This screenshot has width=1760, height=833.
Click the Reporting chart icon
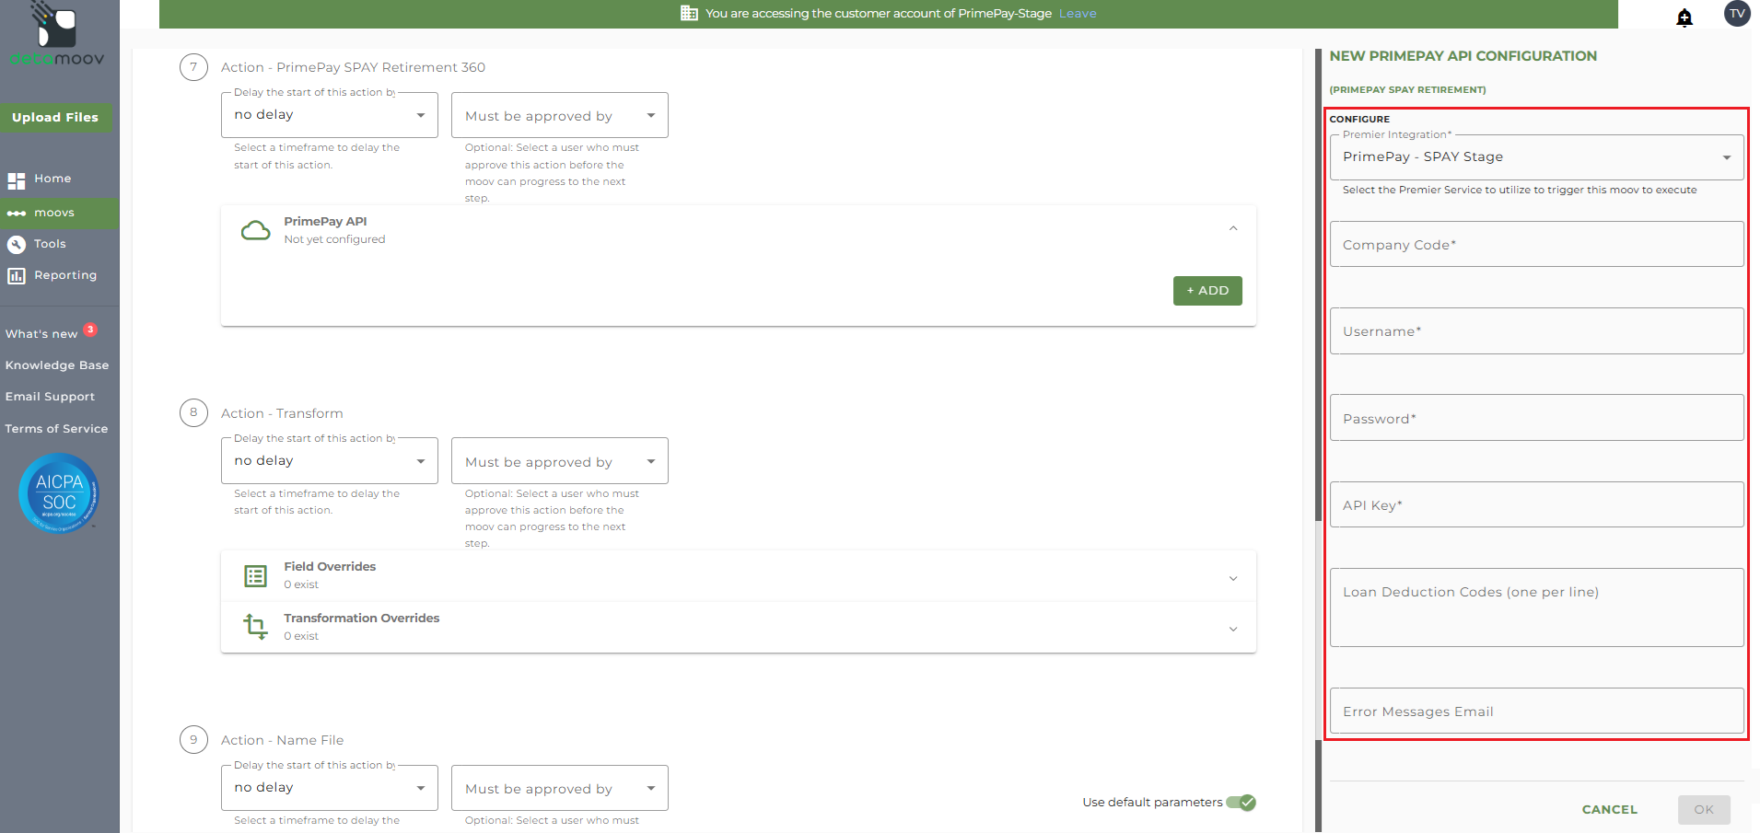[x=17, y=276]
